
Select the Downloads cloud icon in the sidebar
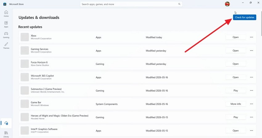6,123
